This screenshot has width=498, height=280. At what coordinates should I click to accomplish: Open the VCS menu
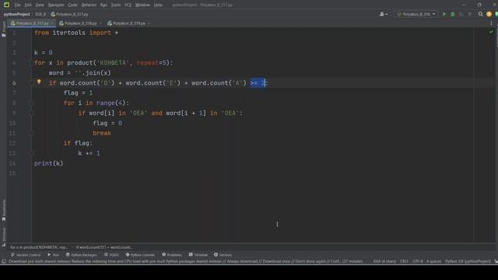128,5
